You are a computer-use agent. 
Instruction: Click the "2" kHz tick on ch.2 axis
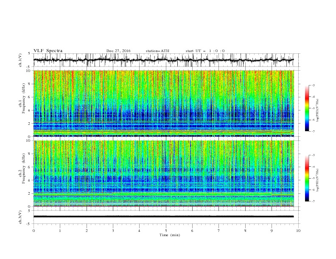pyautogui.click(x=30, y=193)
